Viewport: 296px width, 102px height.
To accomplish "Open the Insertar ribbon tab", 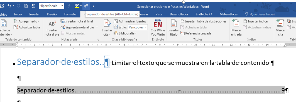I will [34, 14].
